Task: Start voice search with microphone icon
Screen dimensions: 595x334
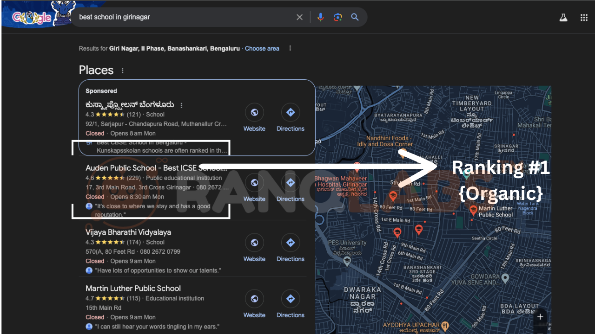Action: tap(320, 17)
